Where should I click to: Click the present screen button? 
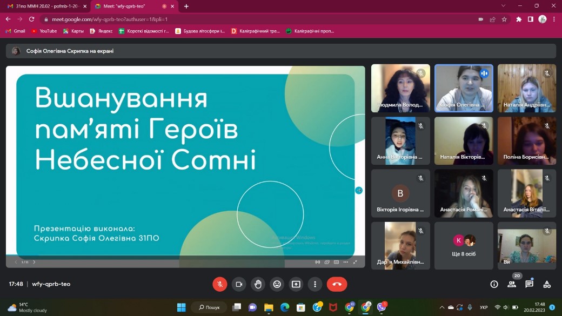point(296,284)
